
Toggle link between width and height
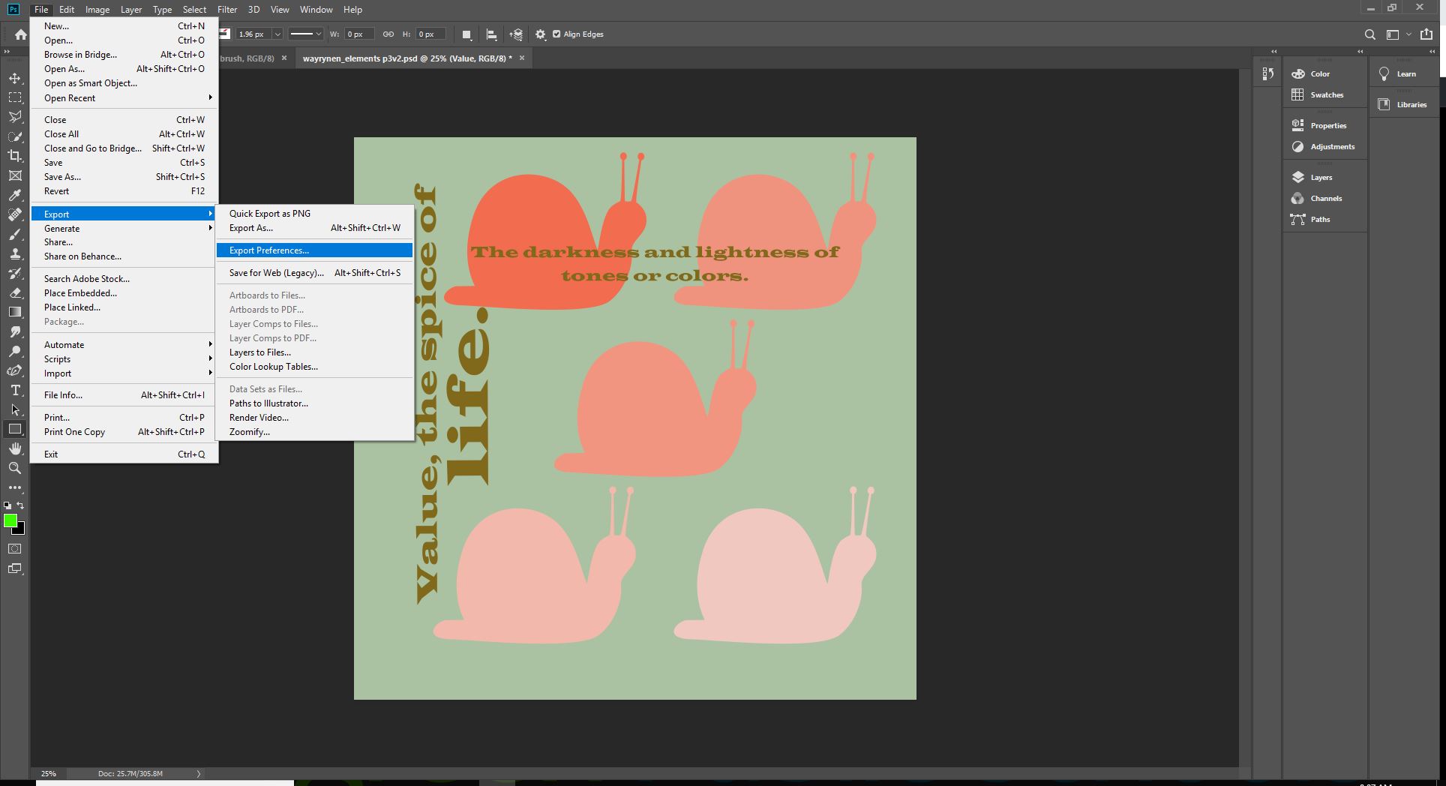(x=388, y=34)
